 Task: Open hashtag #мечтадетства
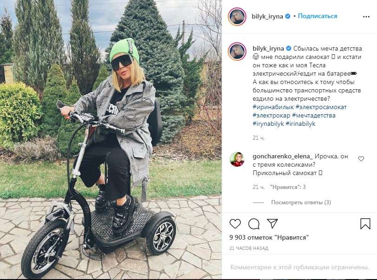[313, 116]
